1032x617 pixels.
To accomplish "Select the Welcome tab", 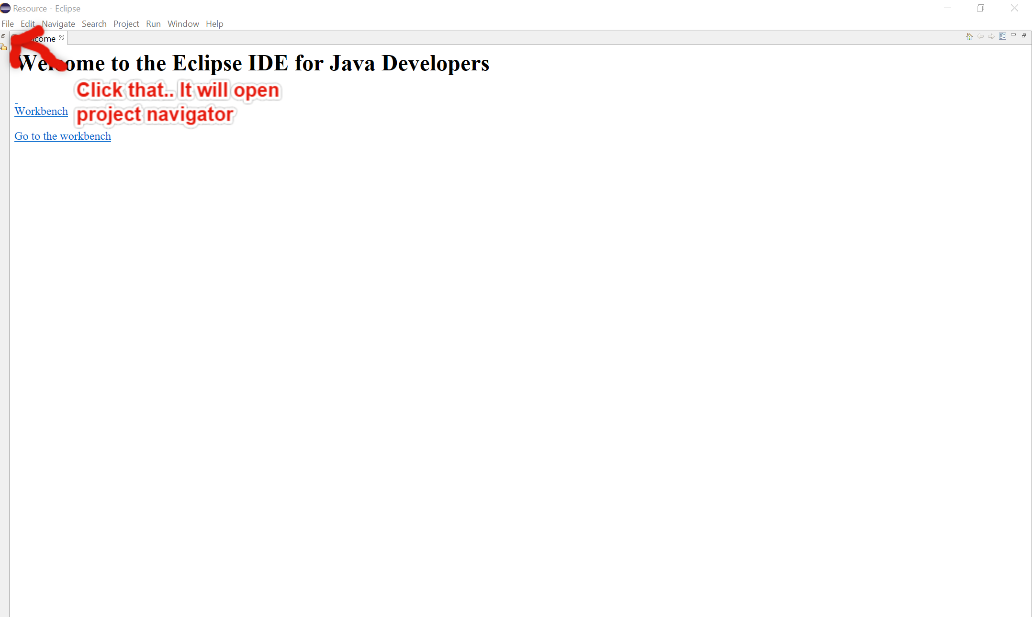I will coord(38,39).
